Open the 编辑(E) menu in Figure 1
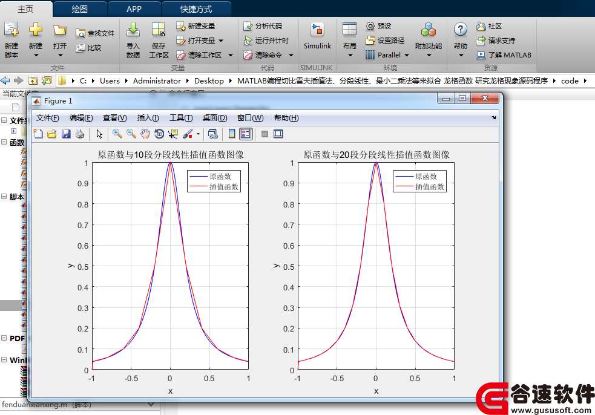The width and height of the screenshot is (595, 415). pyautogui.click(x=81, y=118)
